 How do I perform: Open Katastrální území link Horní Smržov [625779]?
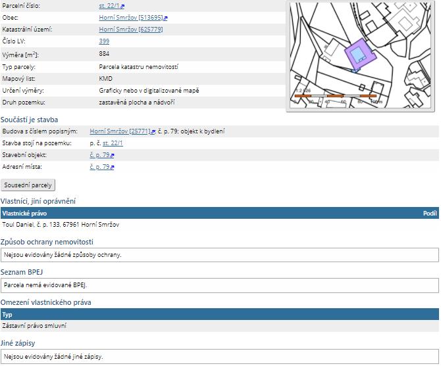131,30
